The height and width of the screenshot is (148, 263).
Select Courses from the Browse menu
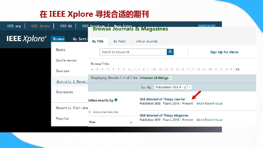[x=62, y=71]
